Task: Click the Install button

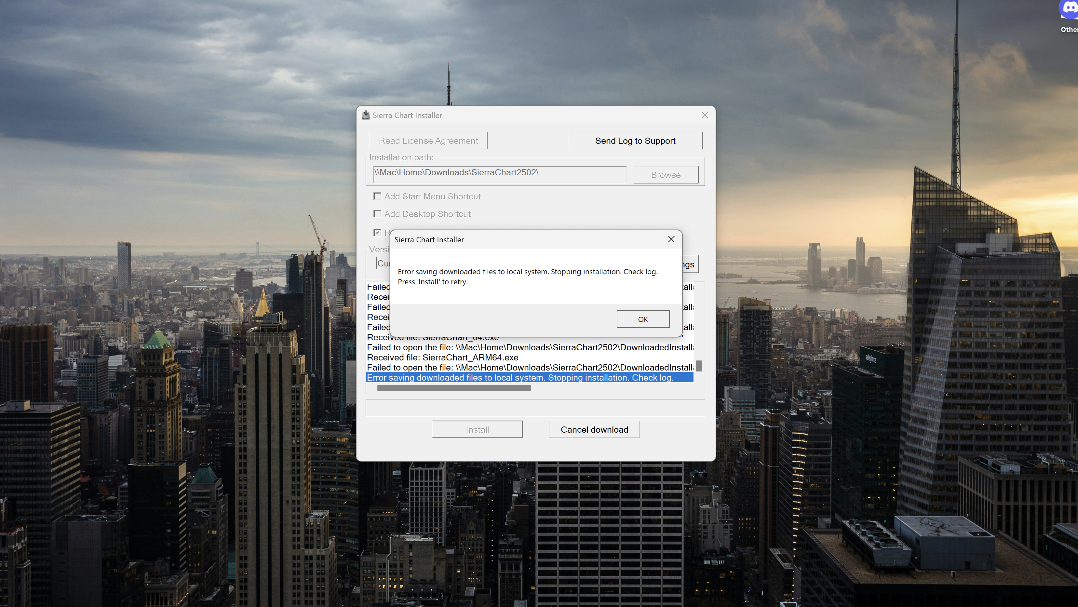Action: point(477,429)
